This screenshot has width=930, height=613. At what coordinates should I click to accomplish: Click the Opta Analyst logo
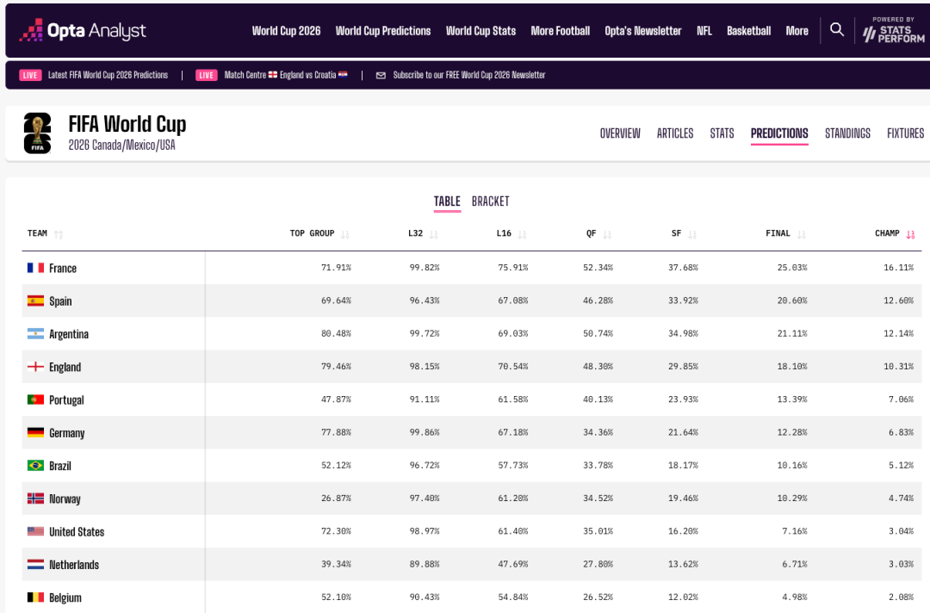(83, 30)
